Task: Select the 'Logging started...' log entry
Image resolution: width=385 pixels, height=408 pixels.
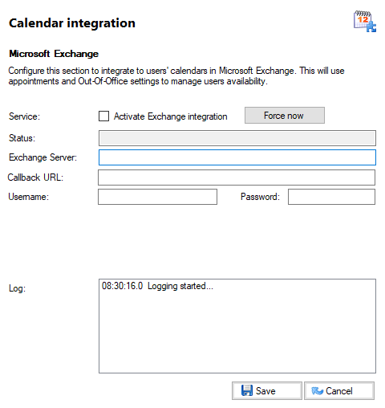Action: tap(157, 286)
